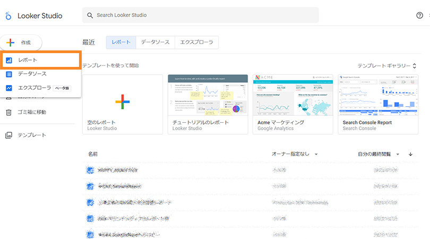Click the エクスプローラ line chart icon
430x239 pixels.
9,88
